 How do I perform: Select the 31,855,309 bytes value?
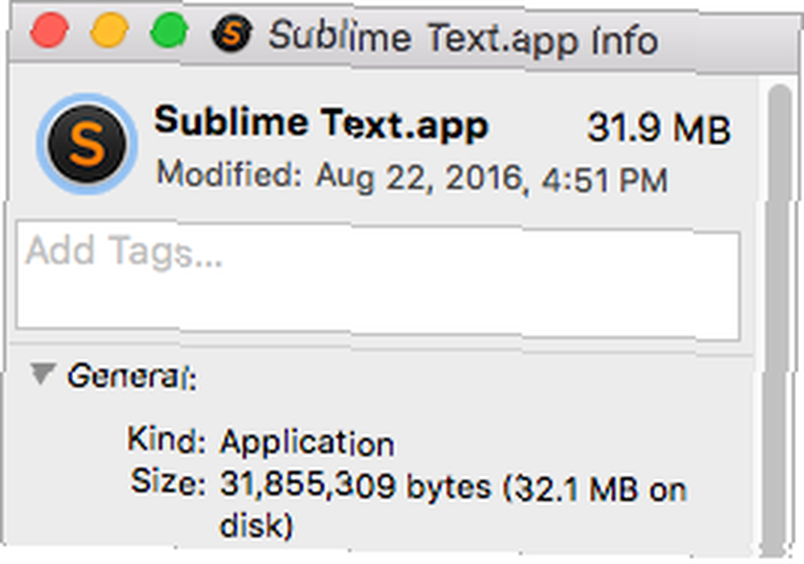click(355, 485)
